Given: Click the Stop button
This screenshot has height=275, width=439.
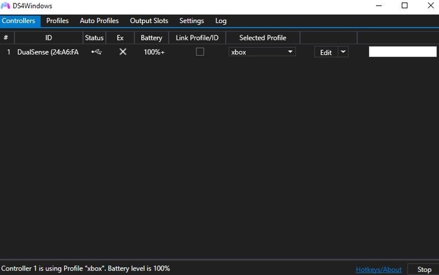Looking at the screenshot, I should pyautogui.click(x=424, y=269).
